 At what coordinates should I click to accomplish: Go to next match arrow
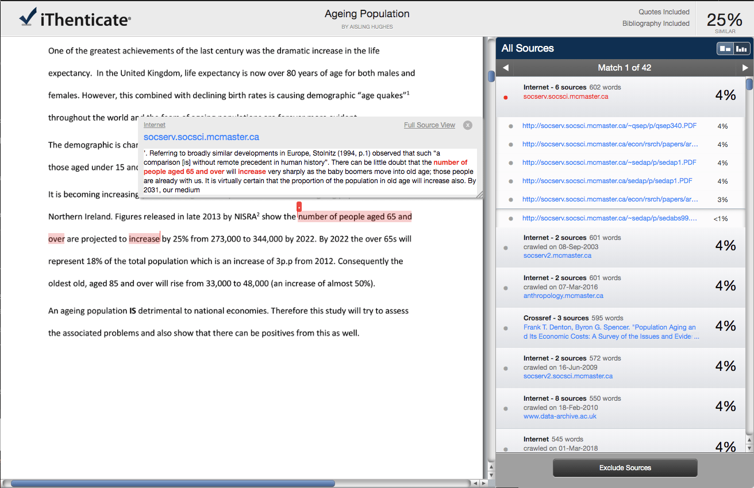coord(745,68)
